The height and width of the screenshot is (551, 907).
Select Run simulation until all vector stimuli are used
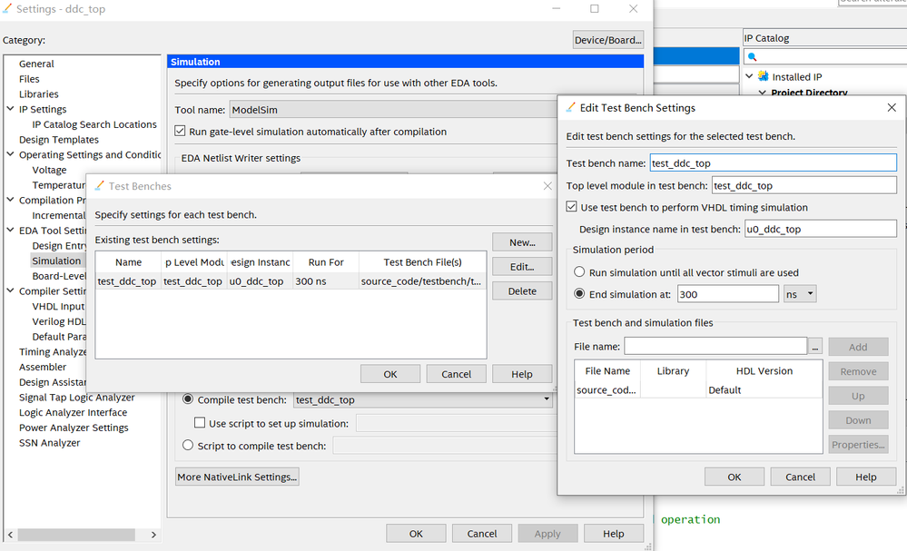[x=579, y=271]
